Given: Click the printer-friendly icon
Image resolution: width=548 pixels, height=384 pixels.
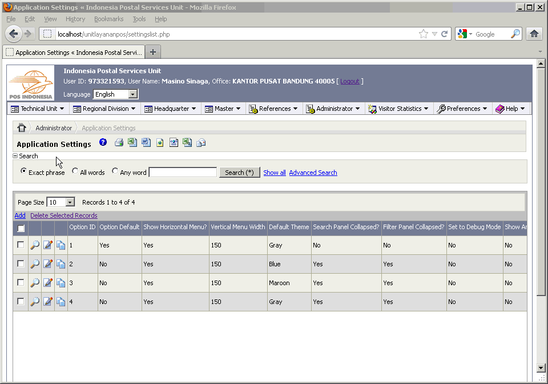Looking at the screenshot, I should click(x=119, y=143).
